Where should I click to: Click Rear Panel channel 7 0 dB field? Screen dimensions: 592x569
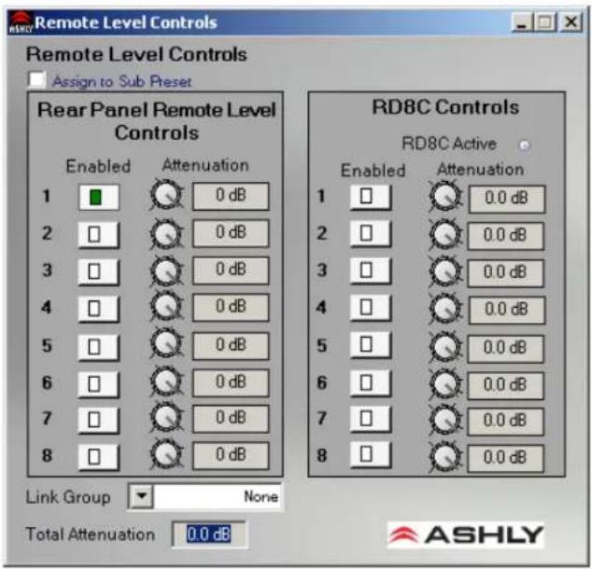click(x=231, y=419)
